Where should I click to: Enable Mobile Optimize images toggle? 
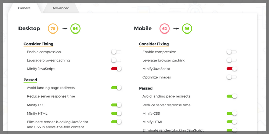coord(232,77)
